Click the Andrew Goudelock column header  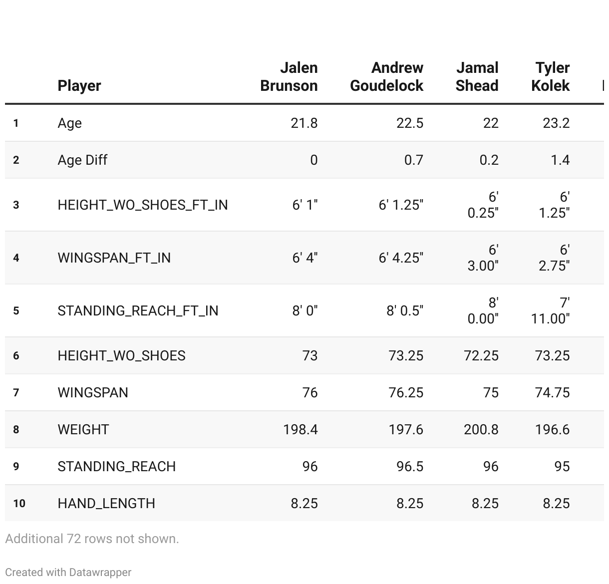coord(387,76)
